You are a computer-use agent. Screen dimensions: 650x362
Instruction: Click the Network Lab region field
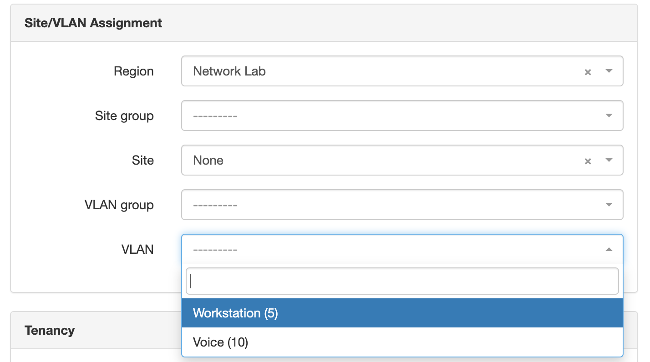click(402, 71)
